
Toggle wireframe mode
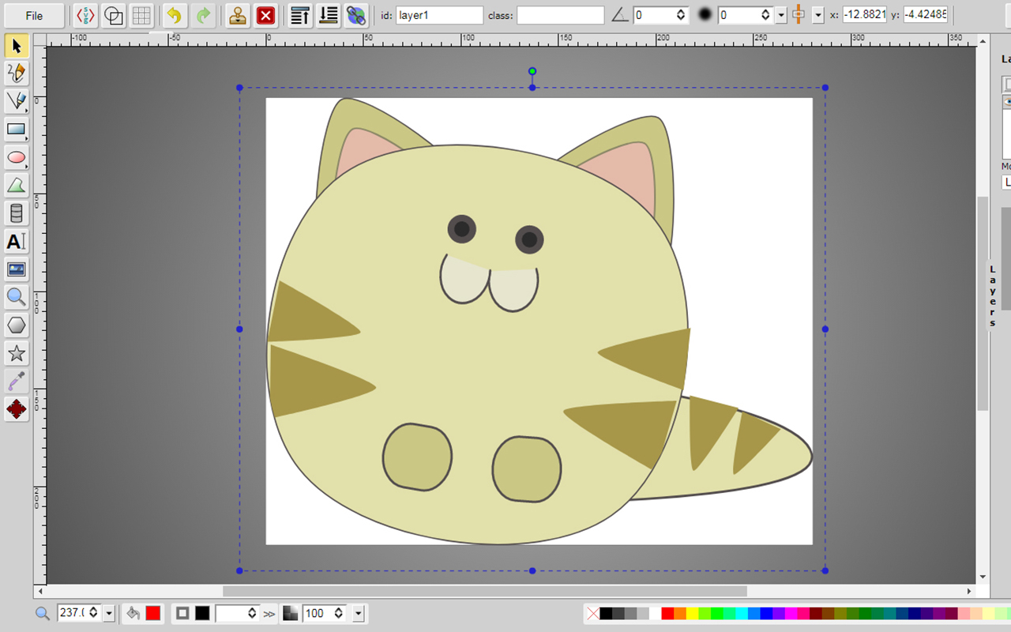pos(114,15)
